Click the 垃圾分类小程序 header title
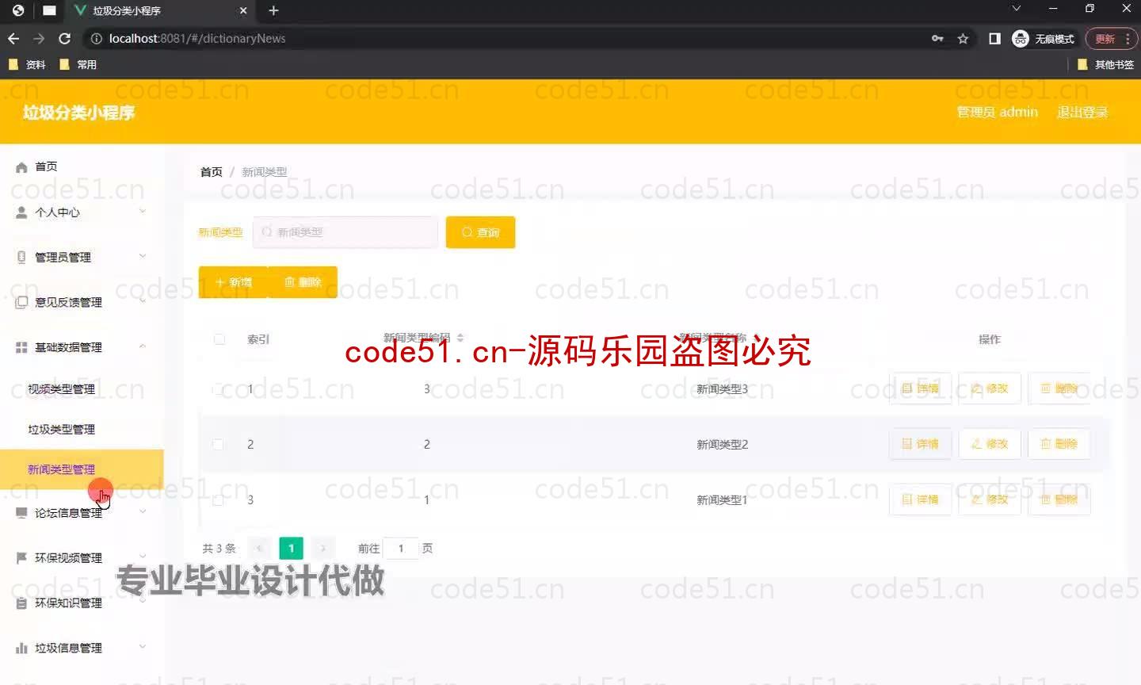This screenshot has width=1141, height=685. [x=78, y=113]
